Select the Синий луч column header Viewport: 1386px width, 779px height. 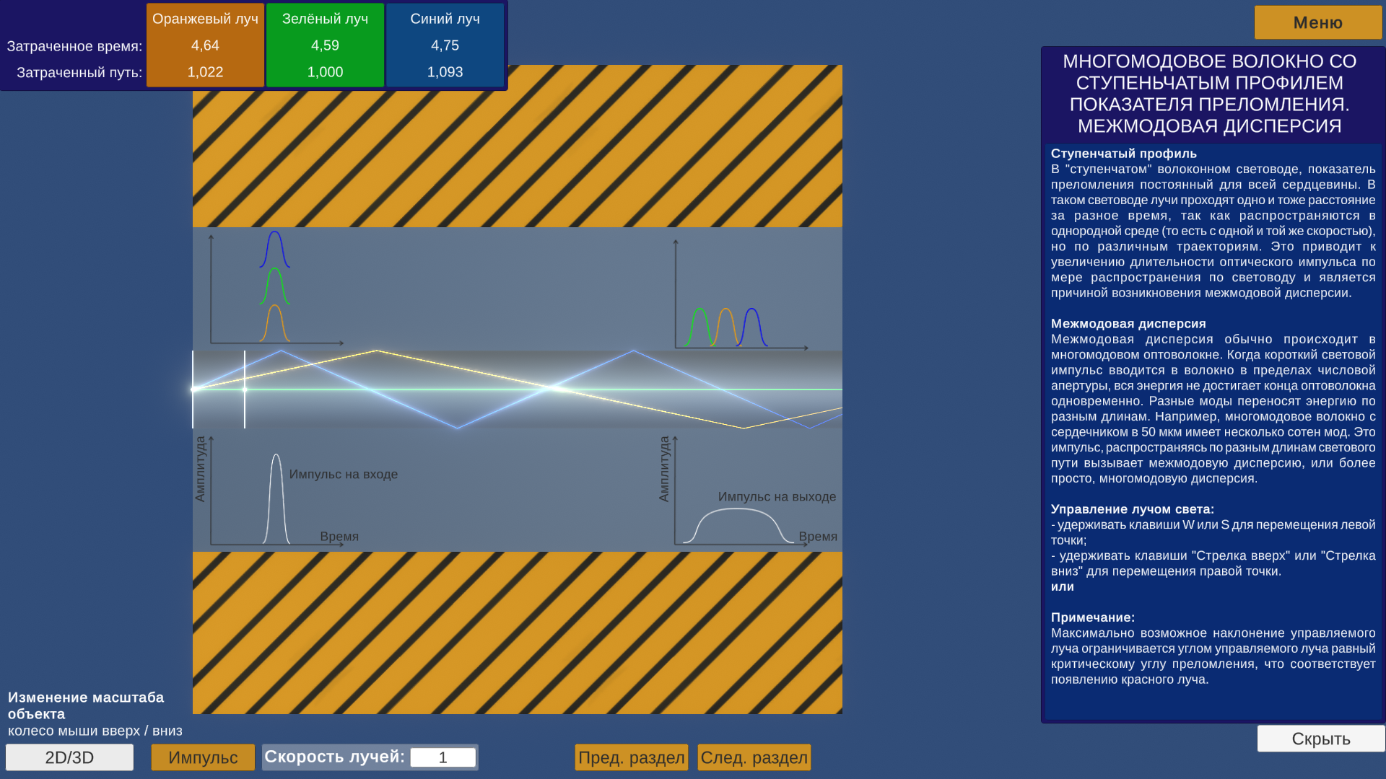click(445, 19)
